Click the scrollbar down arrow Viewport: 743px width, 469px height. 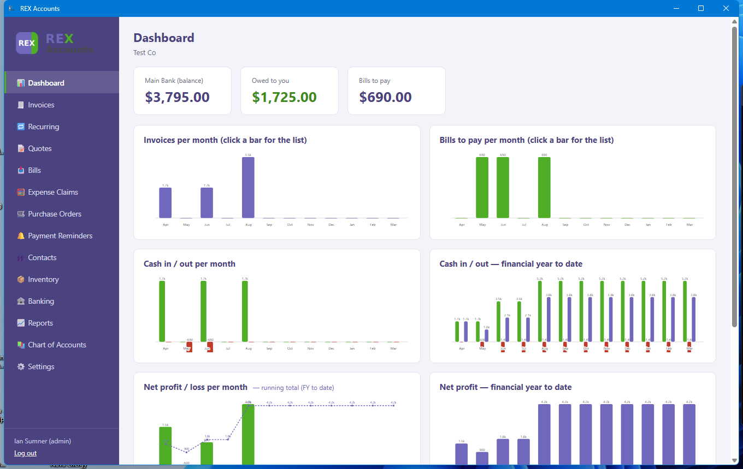(735, 460)
